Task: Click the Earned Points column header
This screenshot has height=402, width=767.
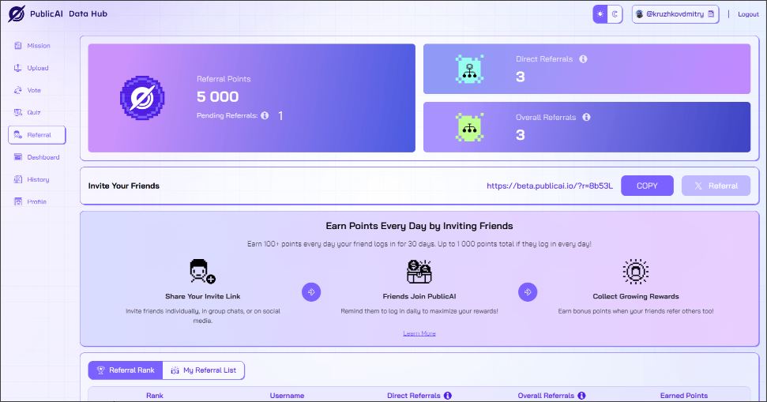Action: coord(684,396)
